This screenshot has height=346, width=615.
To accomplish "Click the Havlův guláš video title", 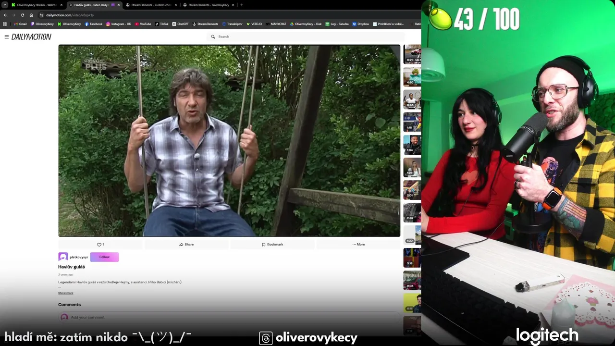I will tap(72, 267).
